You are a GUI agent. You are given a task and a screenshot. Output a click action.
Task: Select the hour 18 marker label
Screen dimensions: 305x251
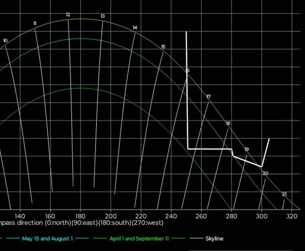(228, 124)
